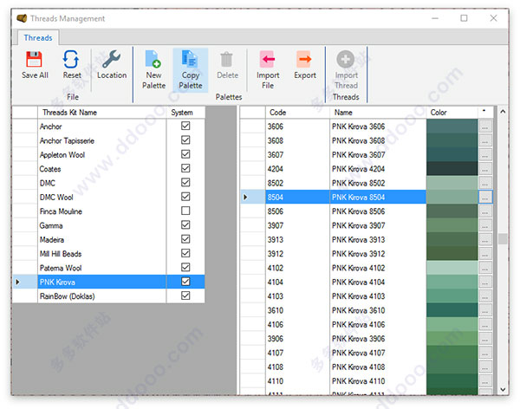The height and width of the screenshot is (409, 520).
Task: Toggle System checkbox for Coates
Action: 185,168
